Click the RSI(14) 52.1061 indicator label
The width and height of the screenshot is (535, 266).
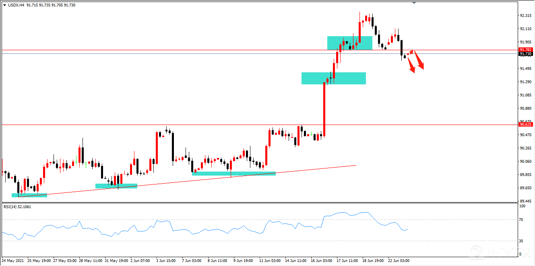tap(17, 207)
